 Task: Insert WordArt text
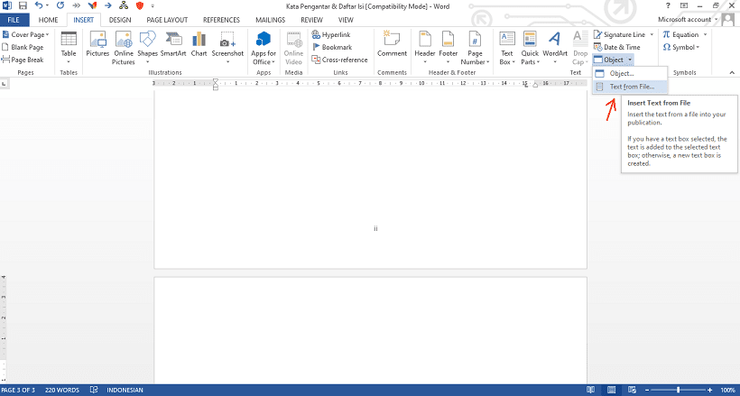click(x=555, y=48)
